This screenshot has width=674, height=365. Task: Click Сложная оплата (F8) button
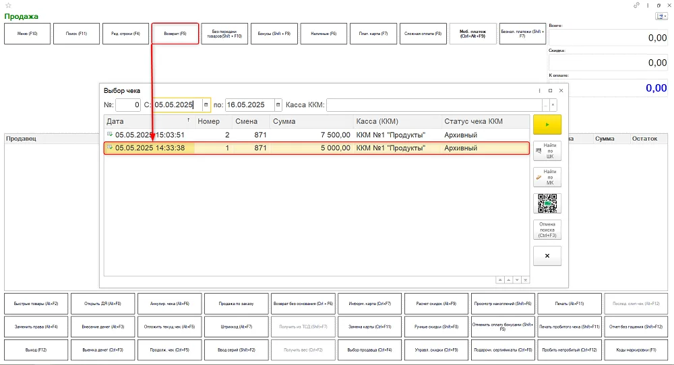click(x=423, y=34)
